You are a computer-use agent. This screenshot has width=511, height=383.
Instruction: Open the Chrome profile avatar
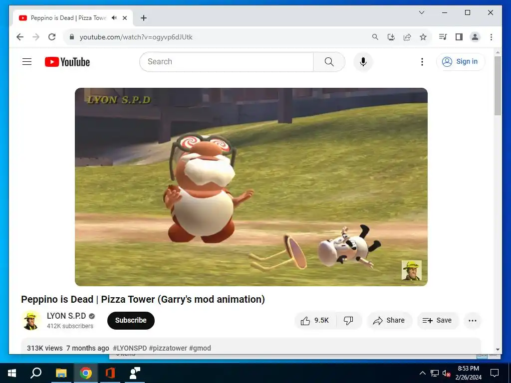pos(475,37)
